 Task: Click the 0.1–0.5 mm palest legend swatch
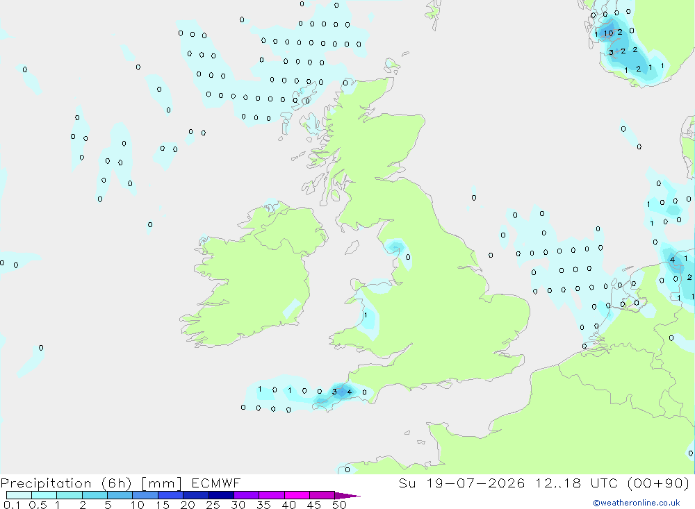coord(19,495)
